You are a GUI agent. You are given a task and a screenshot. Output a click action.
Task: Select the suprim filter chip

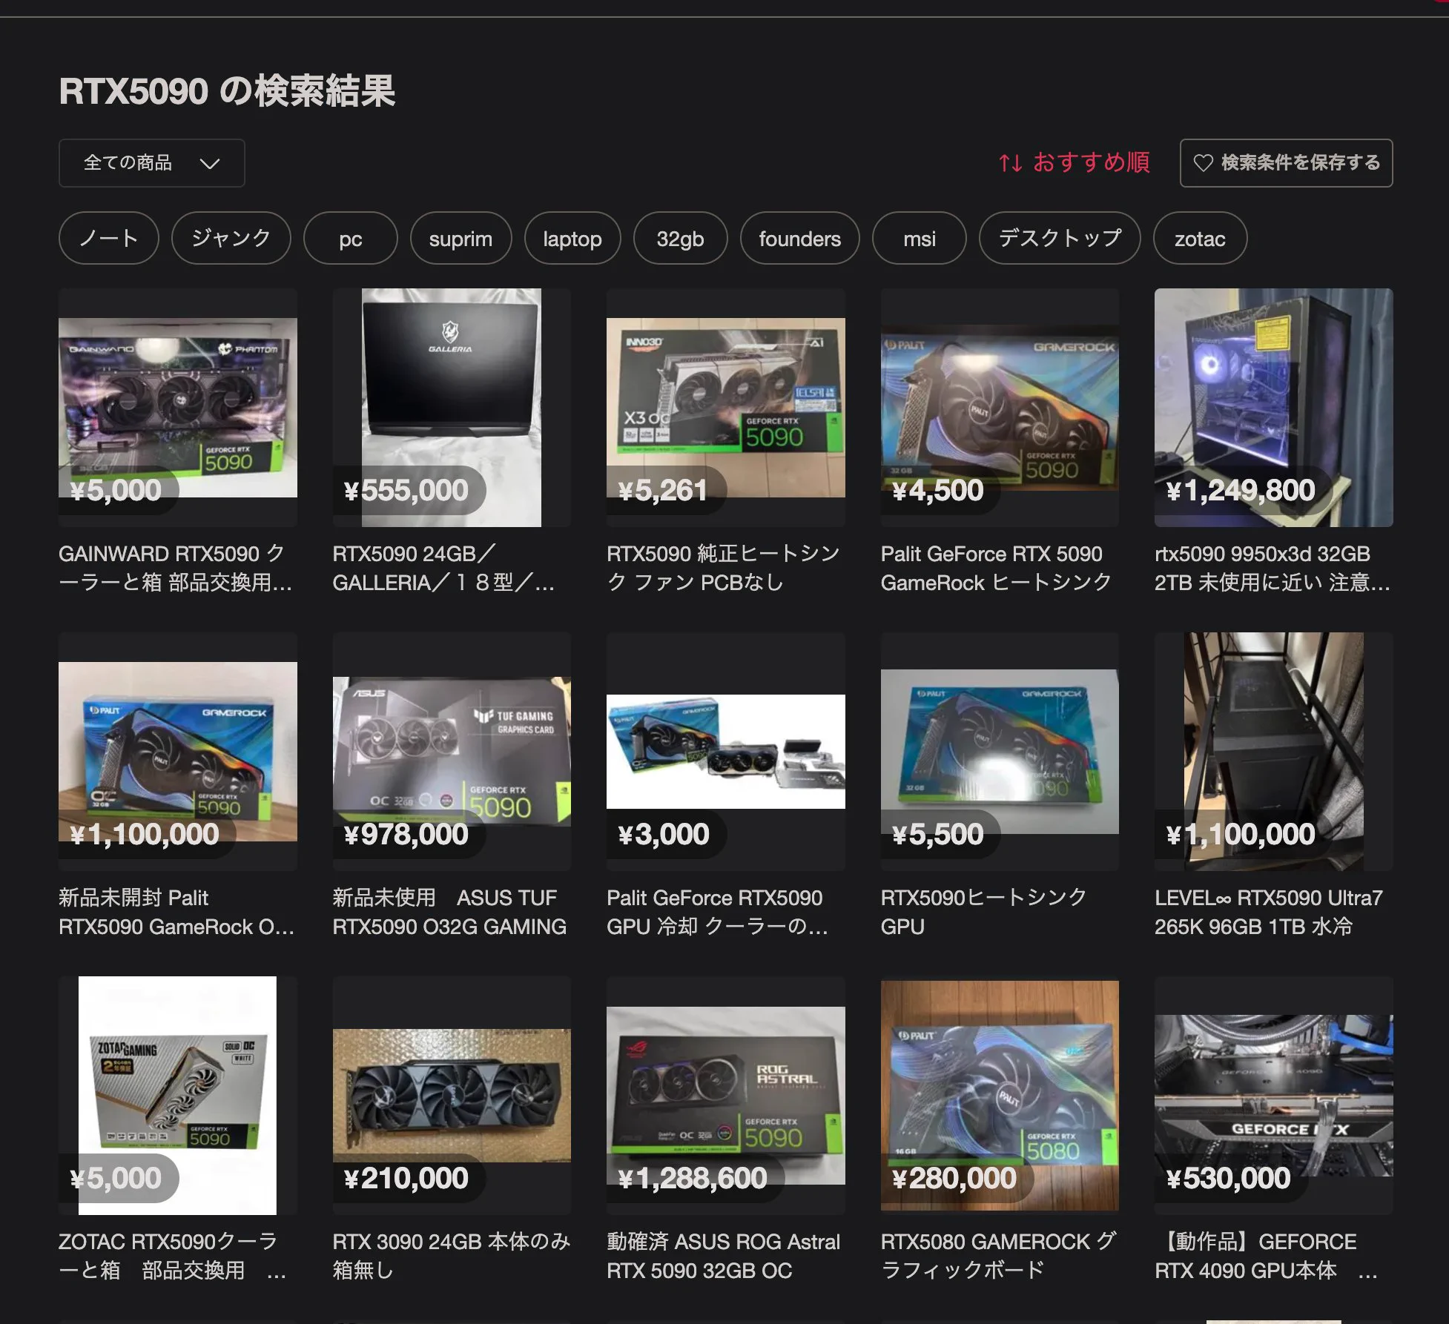pos(461,238)
